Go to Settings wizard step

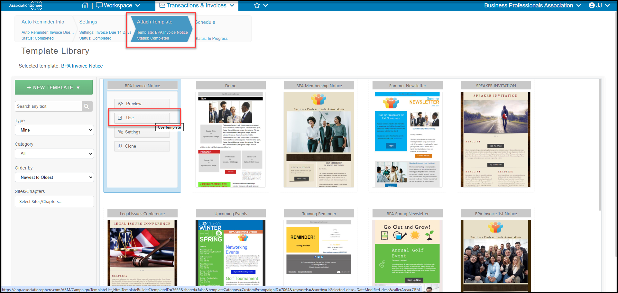tap(88, 22)
